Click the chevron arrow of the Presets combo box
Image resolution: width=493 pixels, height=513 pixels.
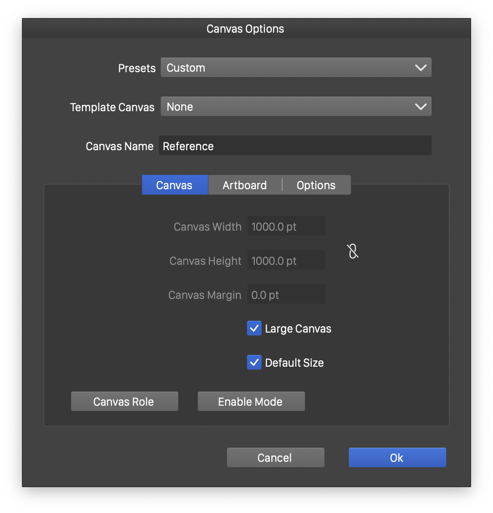coord(420,68)
